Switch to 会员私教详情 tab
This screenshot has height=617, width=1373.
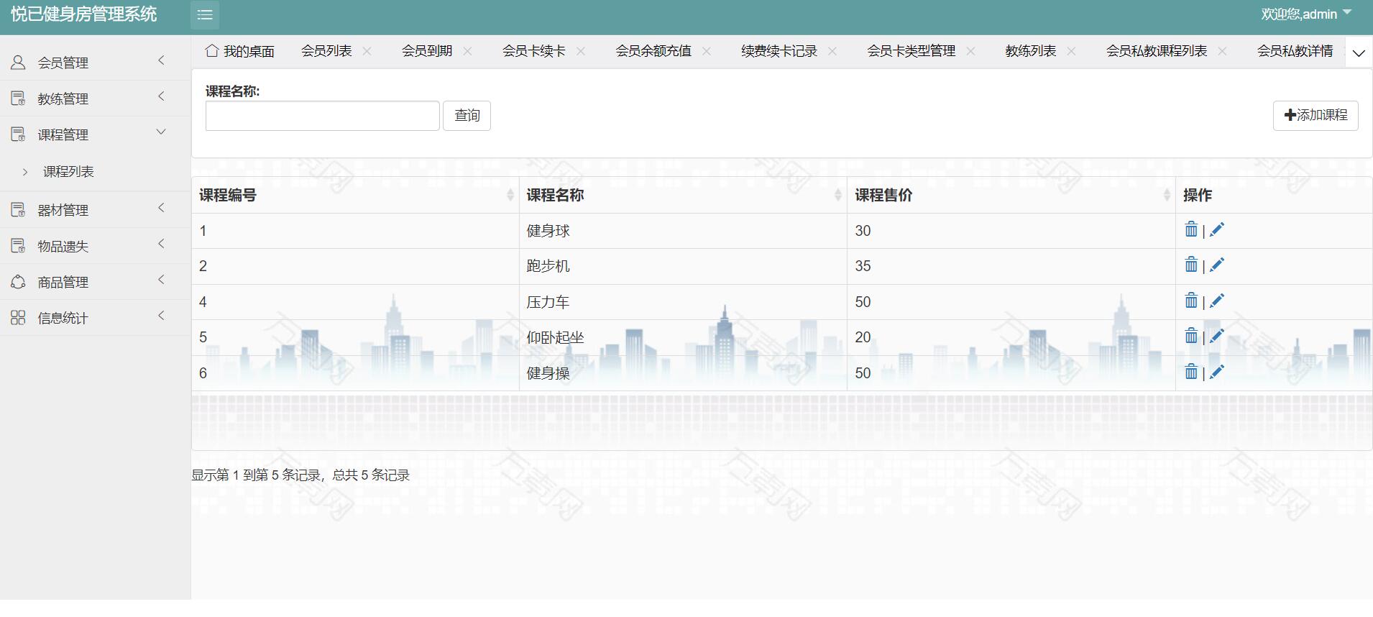coord(1295,51)
